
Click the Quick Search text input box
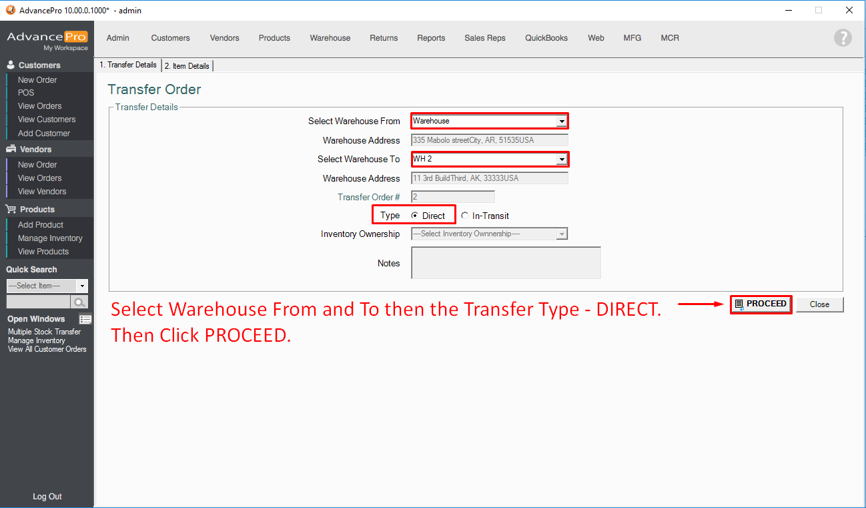point(38,302)
